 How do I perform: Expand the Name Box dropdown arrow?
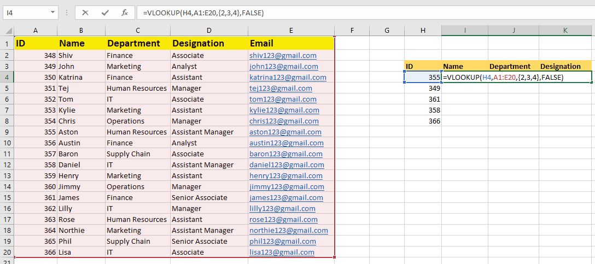pos(52,13)
